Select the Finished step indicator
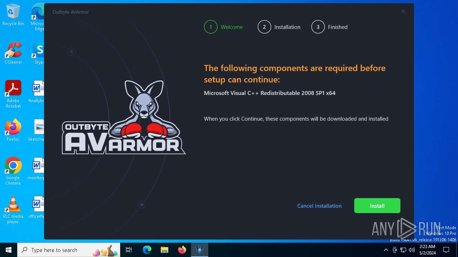The image size is (458, 257). pos(329,27)
